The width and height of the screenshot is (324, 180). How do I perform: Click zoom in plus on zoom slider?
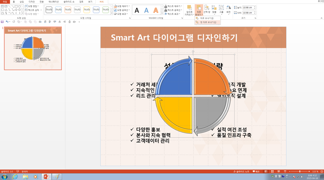pyautogui.click(x=309, y=171)
